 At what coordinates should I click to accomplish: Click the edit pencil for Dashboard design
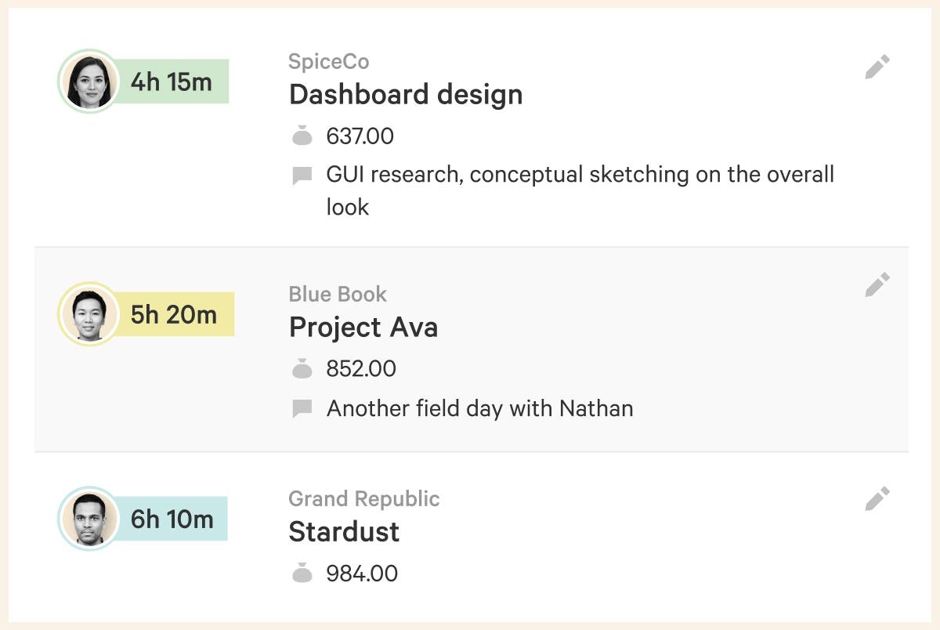click(x=877, y=67)
